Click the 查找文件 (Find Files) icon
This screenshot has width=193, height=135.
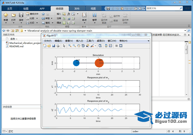tap(32, 14)
